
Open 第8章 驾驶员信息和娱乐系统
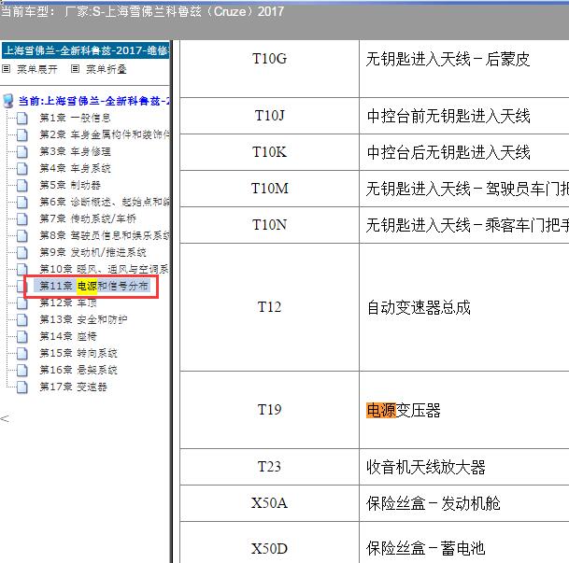pos(105,235)
